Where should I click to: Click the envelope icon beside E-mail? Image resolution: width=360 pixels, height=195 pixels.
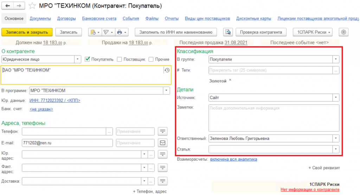click(x=162, y=143)
